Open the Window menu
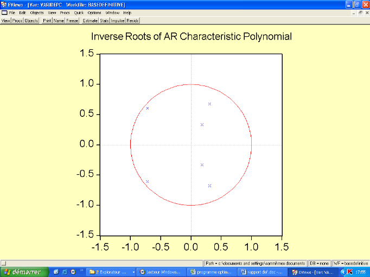The height and width of the screenshot is (277, 370). coord(112,12)
